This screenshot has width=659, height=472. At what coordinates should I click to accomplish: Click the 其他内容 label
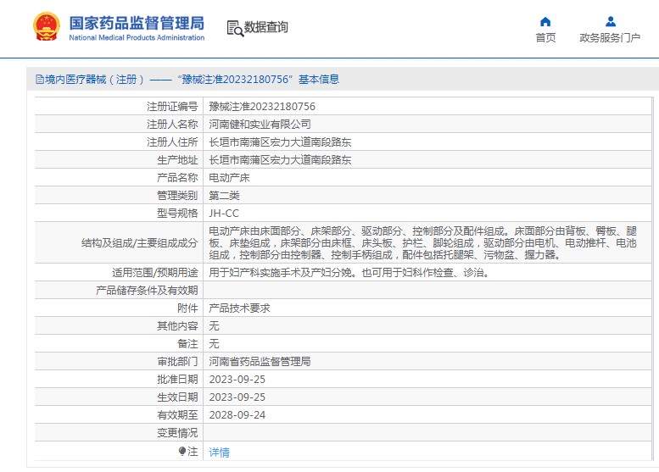177,326
